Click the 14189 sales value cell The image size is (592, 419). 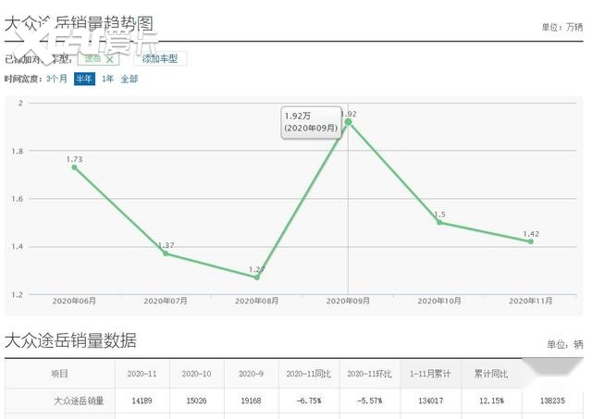coord(142,401)
